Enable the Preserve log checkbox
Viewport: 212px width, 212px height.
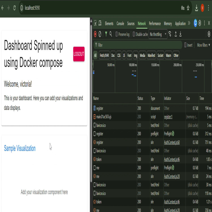click(116, 34)
